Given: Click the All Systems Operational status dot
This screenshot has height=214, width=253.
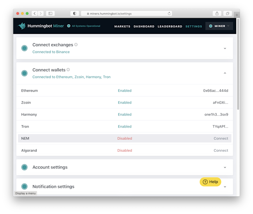Looking at the screenshot, I should (x=69, y=26).
